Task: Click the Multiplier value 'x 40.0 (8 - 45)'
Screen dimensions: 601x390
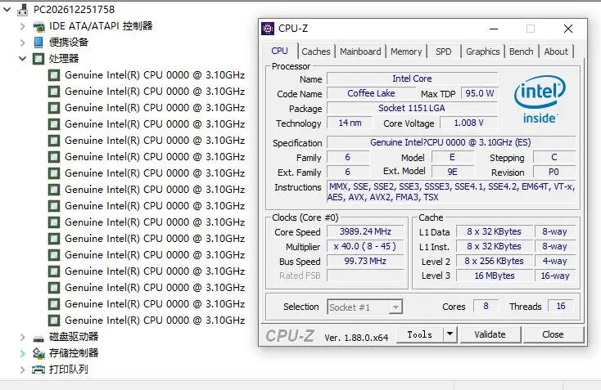Action: point(365,246)
